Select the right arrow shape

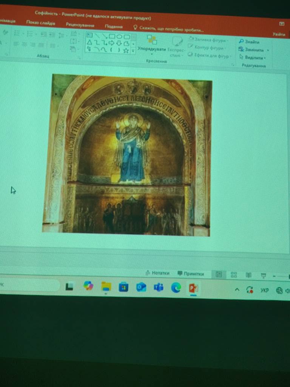pyautogui.click(x=112, y=43)
